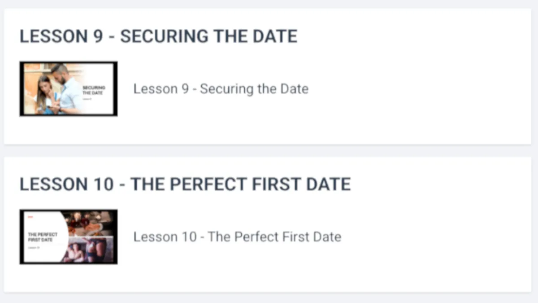Select the 'LESSON 10 - THE PERFECT FIRST DATE' heading
Image resolution: width=538 pixels, height=303 pixels.
pos(185,184)
